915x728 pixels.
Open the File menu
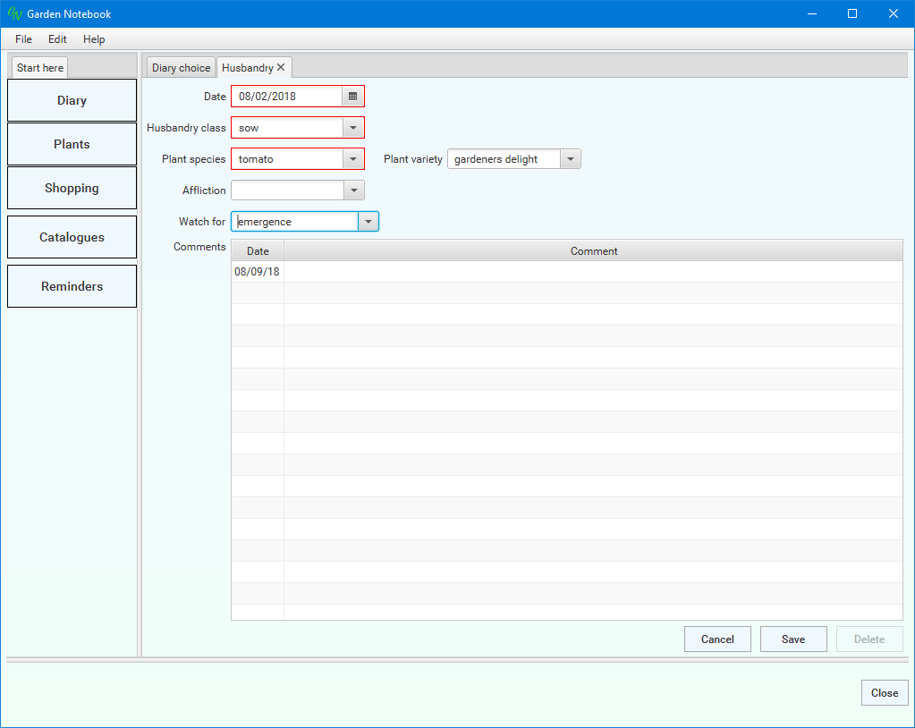point(23,39)
